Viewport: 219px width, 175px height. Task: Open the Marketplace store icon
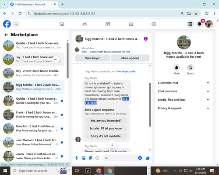131,24
